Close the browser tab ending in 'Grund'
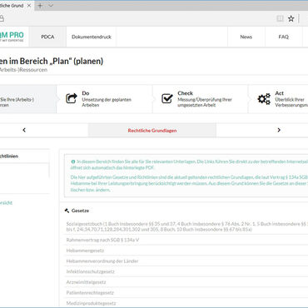The height and width of the screenshot is (308, 308). click(29, 6)
